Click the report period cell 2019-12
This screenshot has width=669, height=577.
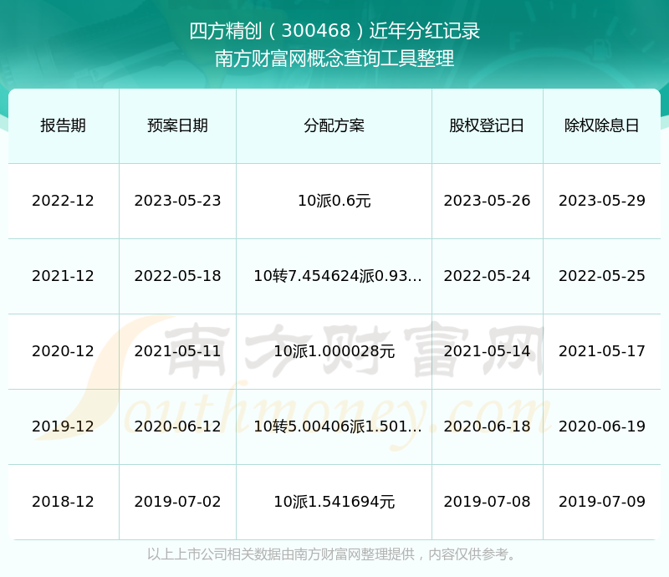tap(64, 426)
